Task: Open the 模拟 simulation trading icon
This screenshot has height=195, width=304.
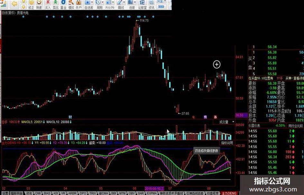Action: [71, 4]
